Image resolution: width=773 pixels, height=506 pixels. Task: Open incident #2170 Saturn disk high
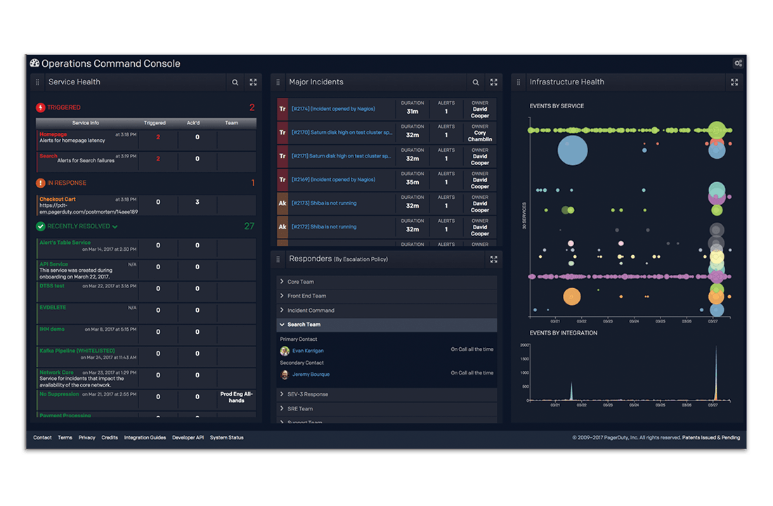(342, 133)
